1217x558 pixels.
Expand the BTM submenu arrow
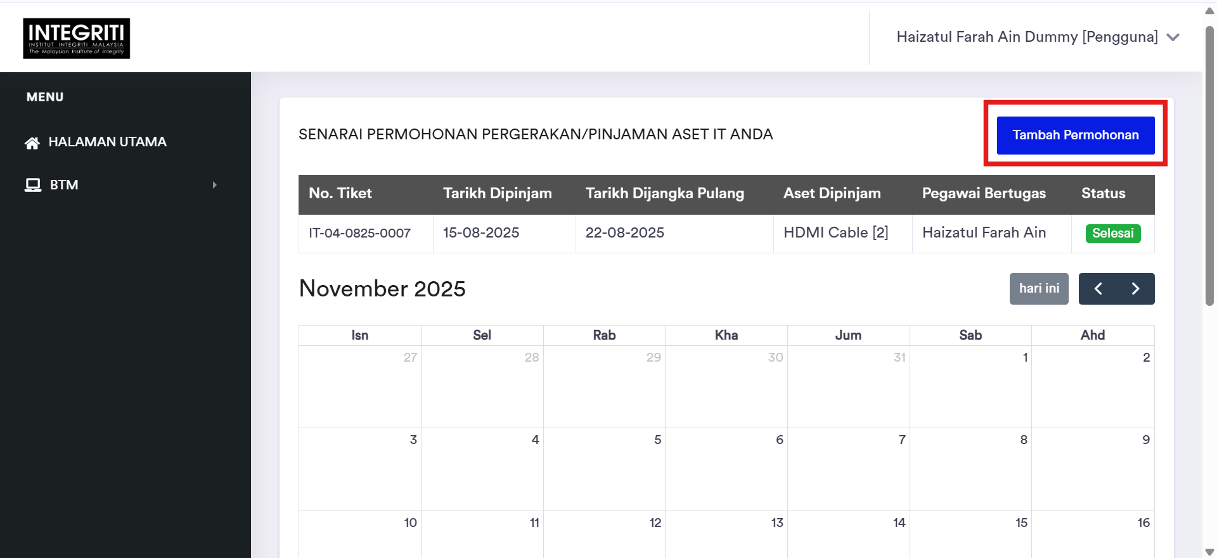[214, 185]
